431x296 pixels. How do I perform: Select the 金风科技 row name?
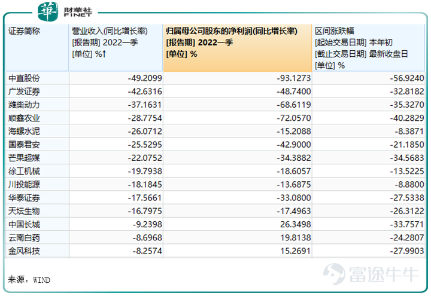pos(24,251)
